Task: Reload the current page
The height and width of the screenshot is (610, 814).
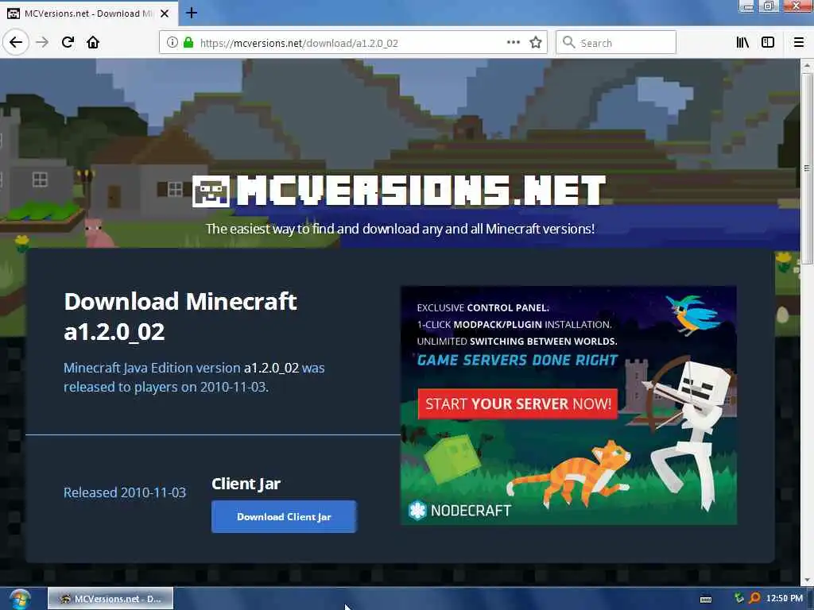Action: click(68, 42)
